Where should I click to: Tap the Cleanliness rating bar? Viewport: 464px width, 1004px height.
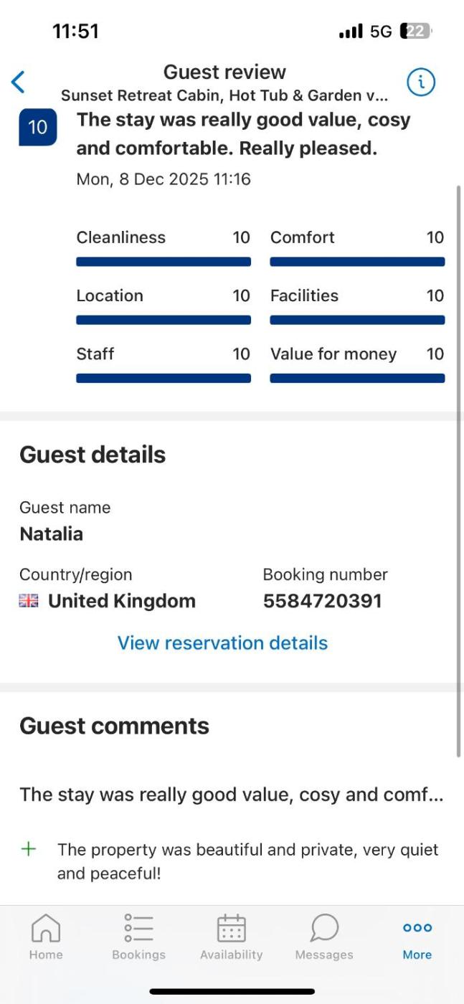click(164, 262)
